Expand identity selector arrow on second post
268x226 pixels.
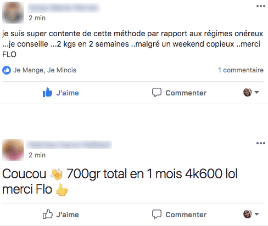coord(256,214)
